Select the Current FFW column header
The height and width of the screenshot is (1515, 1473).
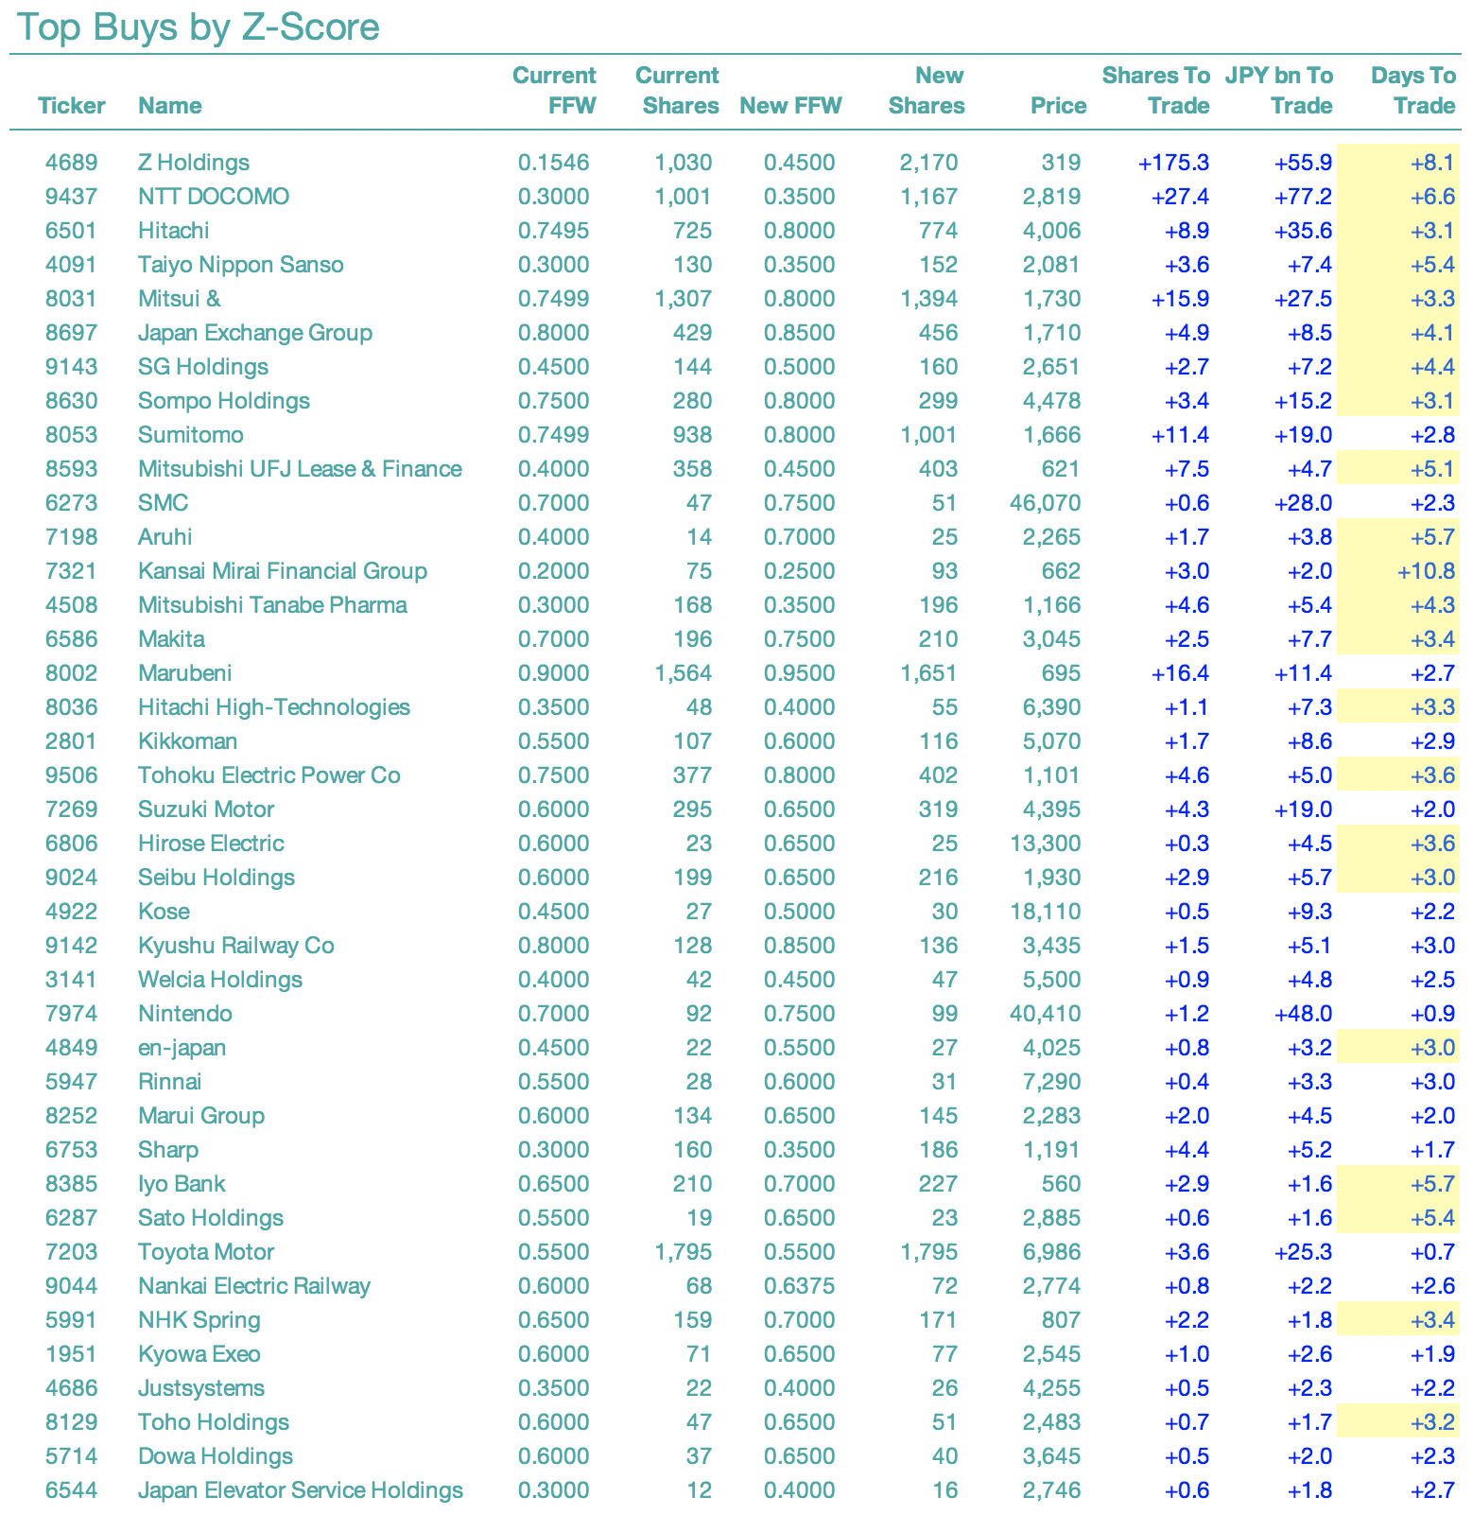pyautogui.click(x=554, y=90)
